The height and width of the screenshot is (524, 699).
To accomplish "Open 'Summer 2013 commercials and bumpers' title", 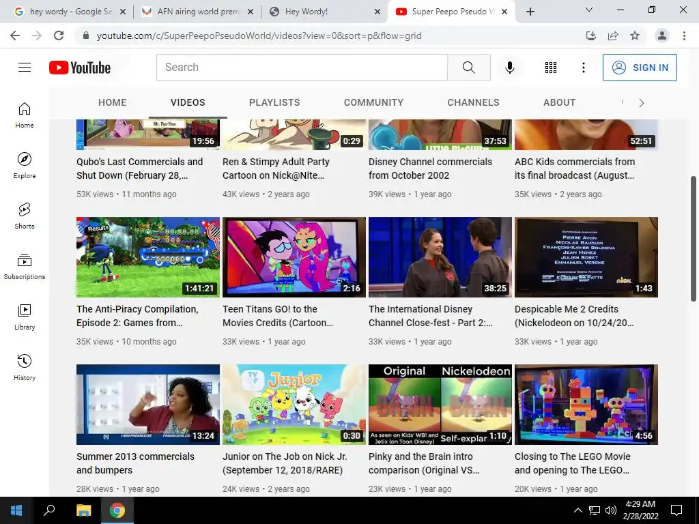I will coord(136,463).
